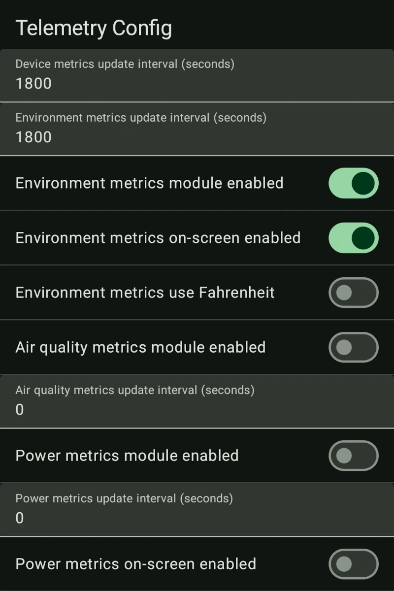Select the Air quality update interval input

point(197,401)
